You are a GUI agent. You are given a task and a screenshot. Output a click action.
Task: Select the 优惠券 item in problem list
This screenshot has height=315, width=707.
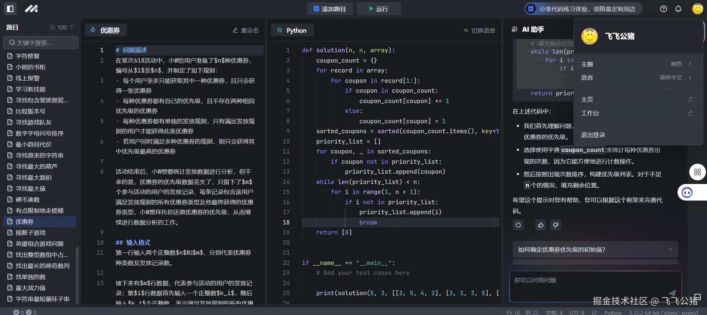pos(39,222)
